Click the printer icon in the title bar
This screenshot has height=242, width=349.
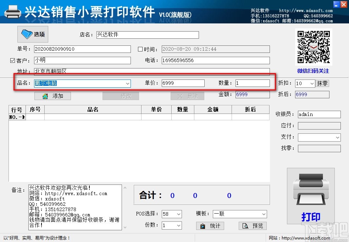click(x=12, y=11)
